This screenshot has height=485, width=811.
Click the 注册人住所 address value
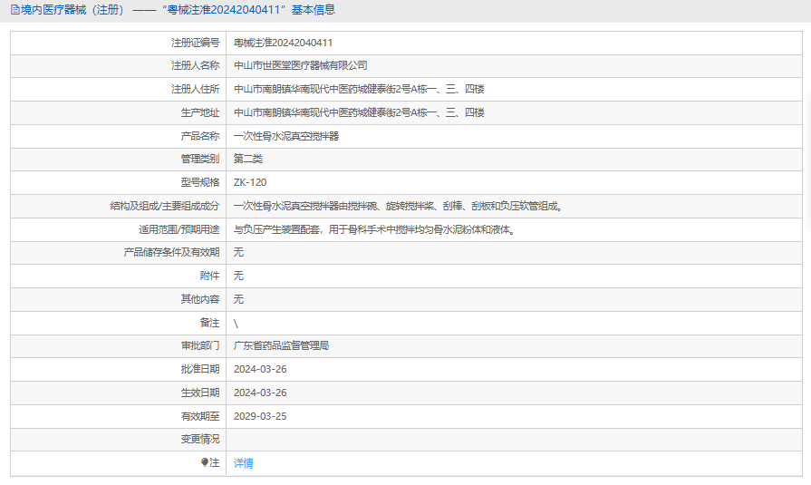point(359,89)
